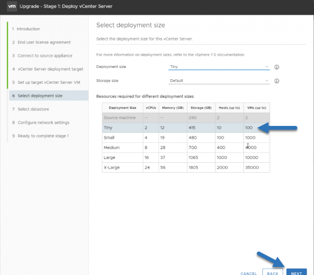
Task: Click the Small row in resources table
Action: point(186,138)
